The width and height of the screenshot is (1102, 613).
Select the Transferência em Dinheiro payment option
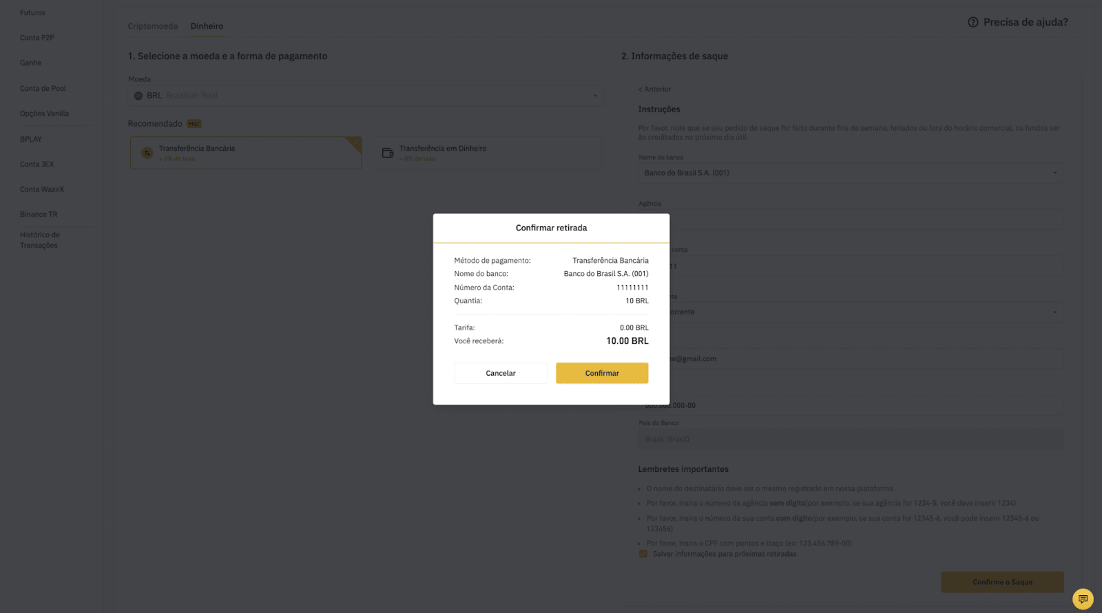[488, 153]
